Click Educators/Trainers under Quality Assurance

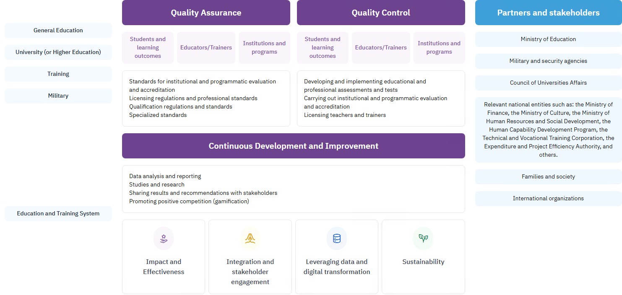coord(206,48)
